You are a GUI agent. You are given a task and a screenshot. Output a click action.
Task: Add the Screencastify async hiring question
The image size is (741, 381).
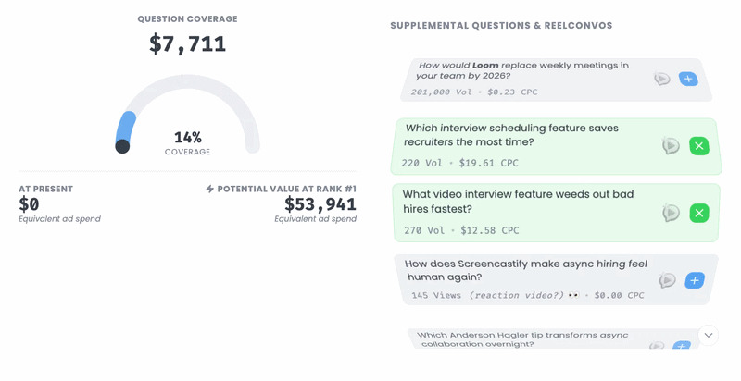[x=694, y=279]
